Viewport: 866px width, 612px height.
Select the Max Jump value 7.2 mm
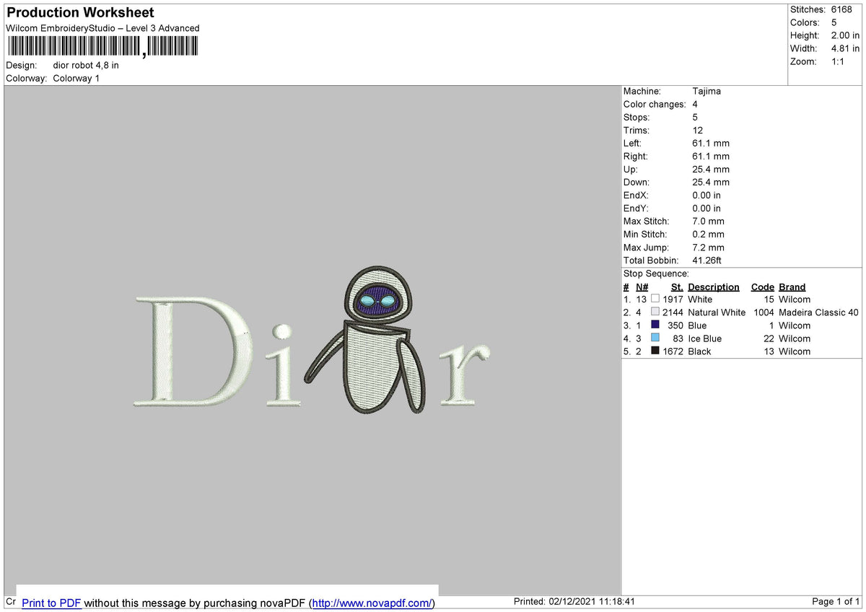[708, 247]
